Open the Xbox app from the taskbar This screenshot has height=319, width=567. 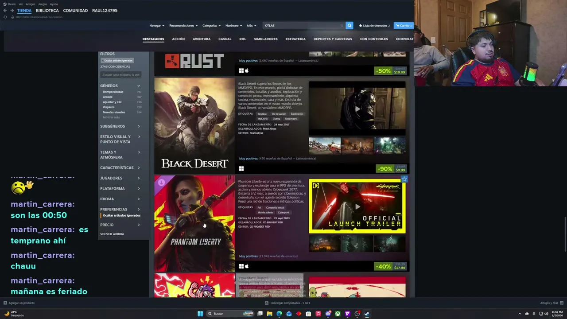[x=338, y=314]
